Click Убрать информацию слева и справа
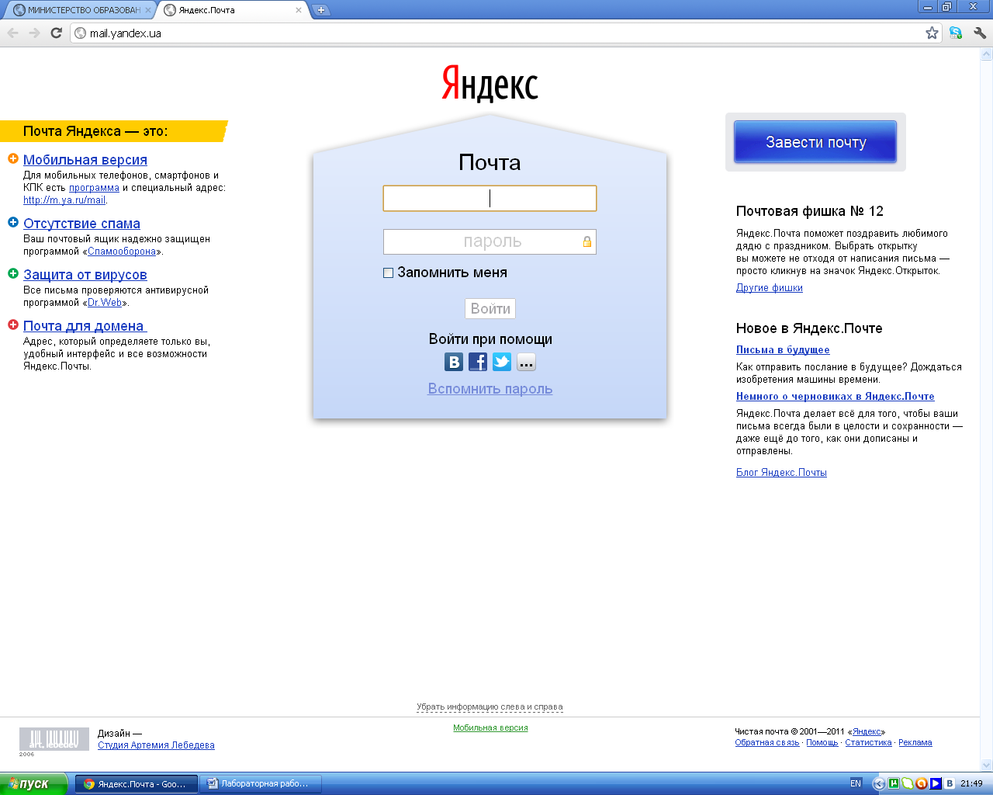This screenshot has height=795, width=993. [x=490, y=707]
